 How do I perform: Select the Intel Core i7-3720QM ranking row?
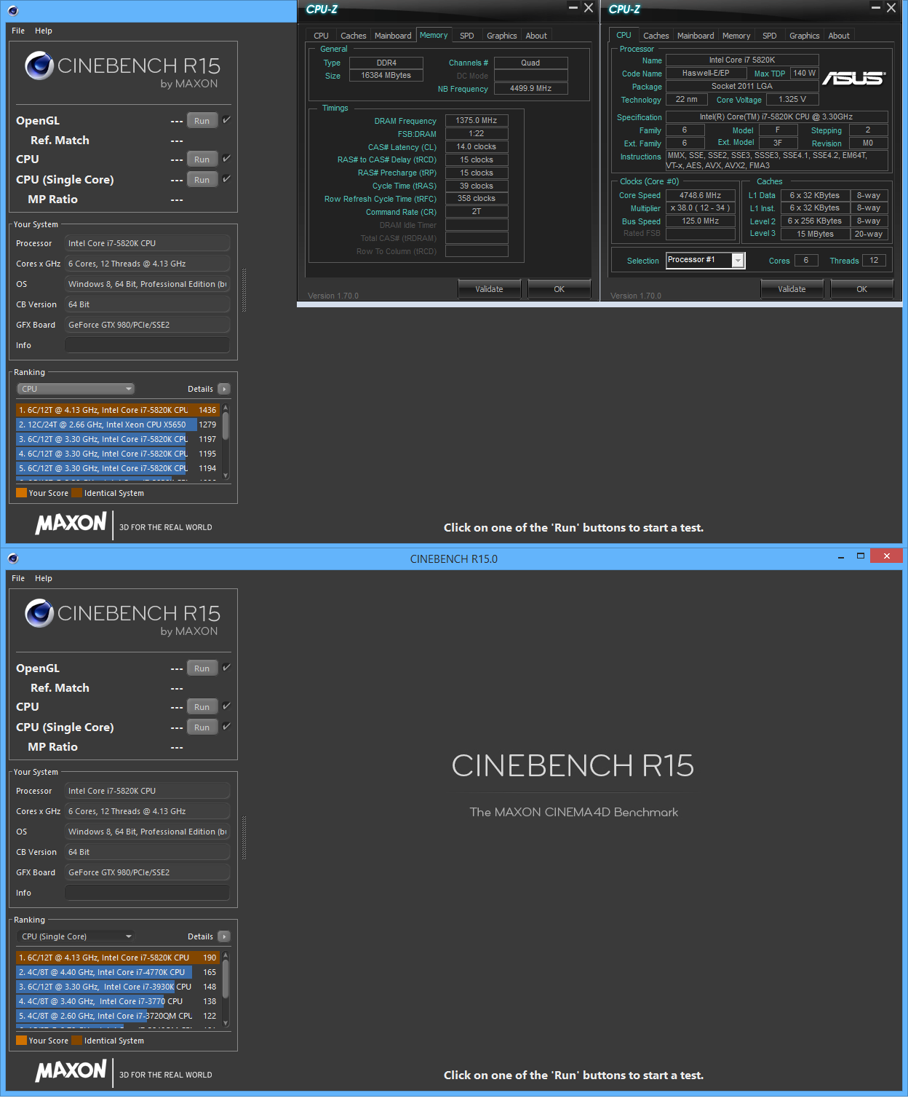[x=118, y=1016]
